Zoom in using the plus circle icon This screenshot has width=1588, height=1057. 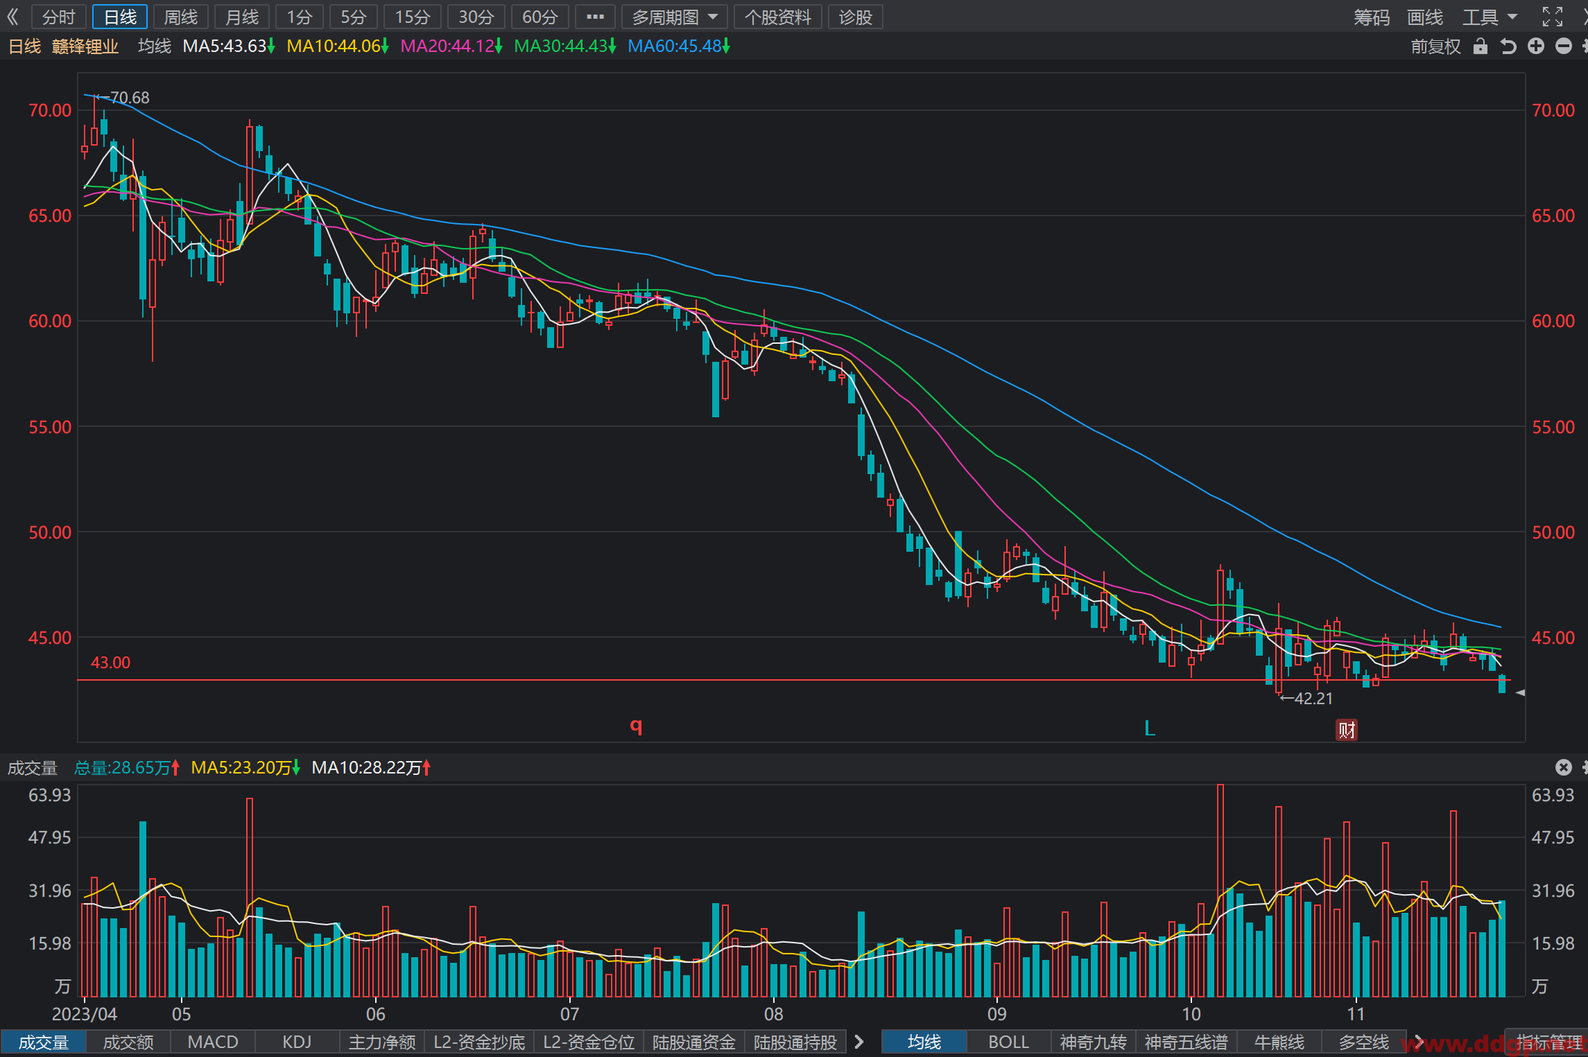tap(1536, 46)
